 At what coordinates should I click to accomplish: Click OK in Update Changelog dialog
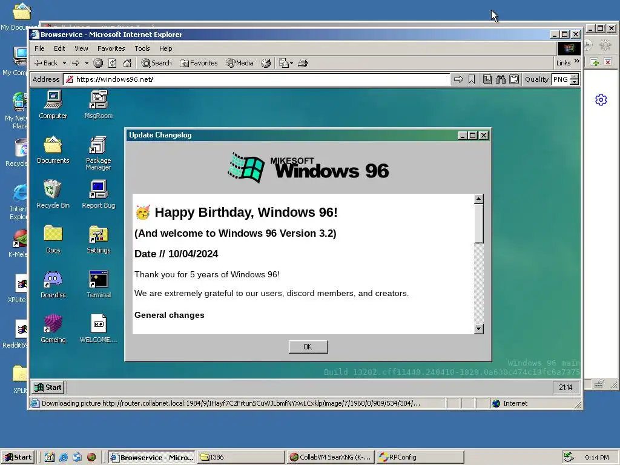308,347
